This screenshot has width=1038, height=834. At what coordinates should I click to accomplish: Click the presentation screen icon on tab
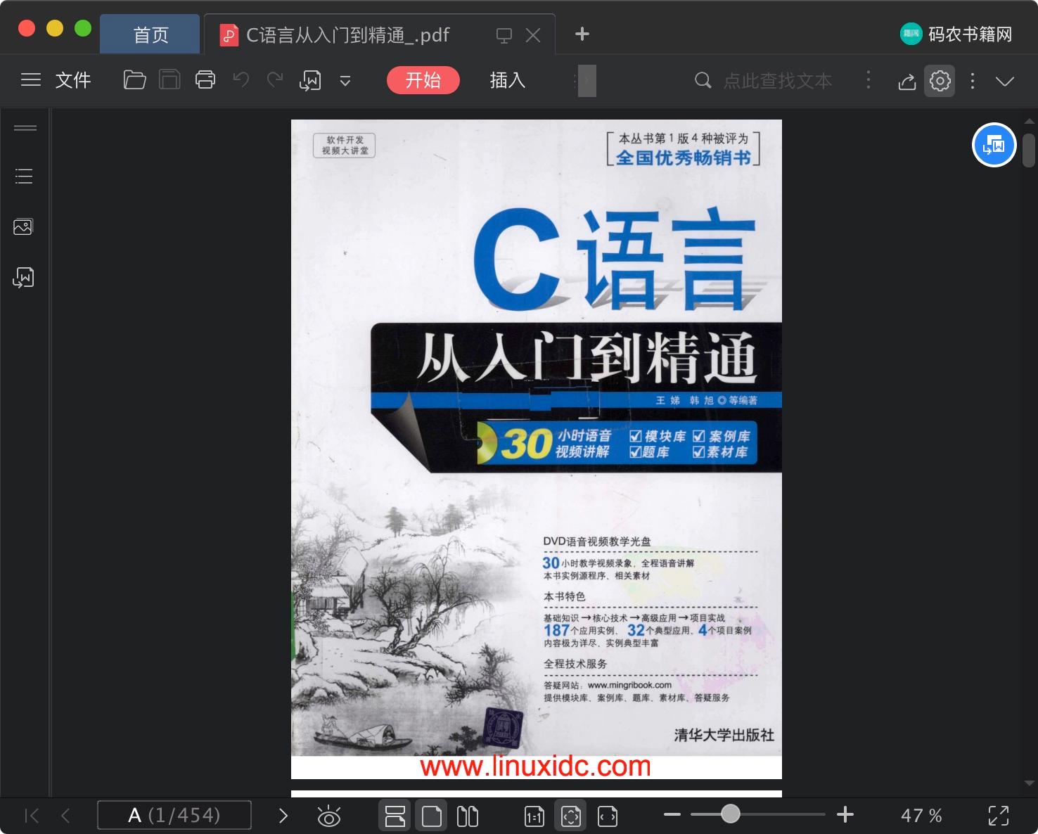pos(504,35)
